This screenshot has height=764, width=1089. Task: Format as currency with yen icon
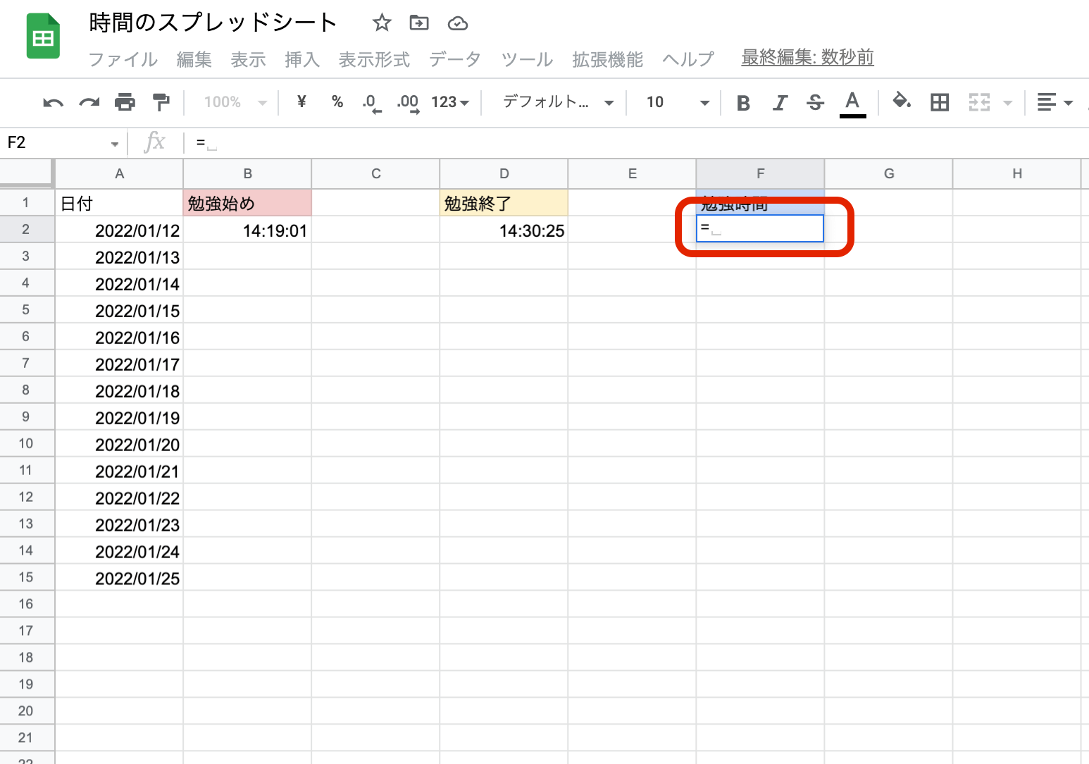point(301,102)
